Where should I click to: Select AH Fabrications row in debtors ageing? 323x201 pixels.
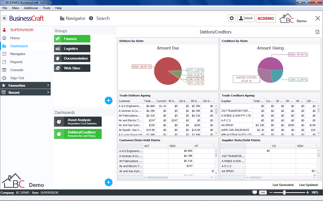[x=166, y=116]
